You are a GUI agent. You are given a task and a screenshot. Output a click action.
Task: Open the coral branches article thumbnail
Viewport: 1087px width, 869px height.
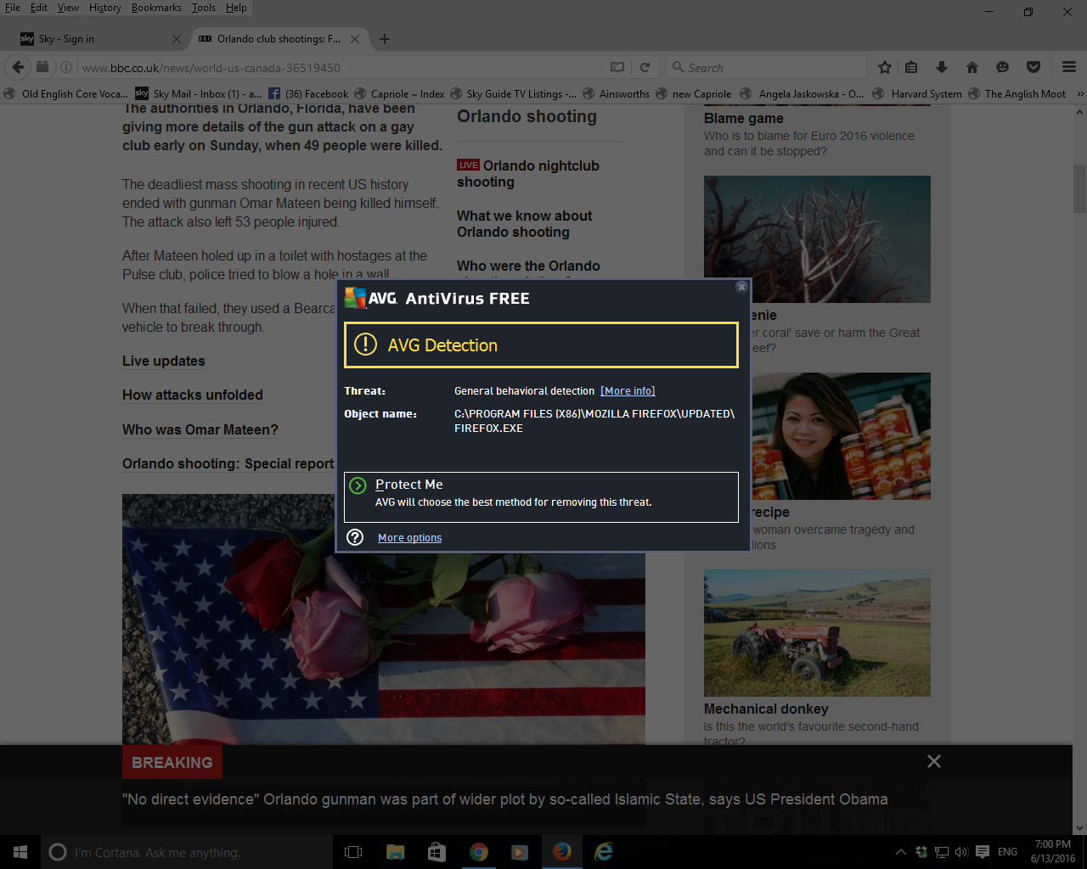817,239
